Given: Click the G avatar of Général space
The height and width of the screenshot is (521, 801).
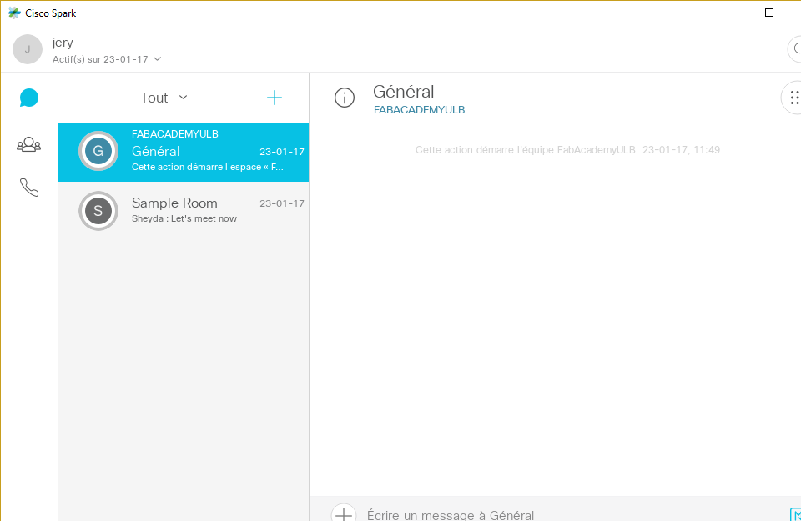Looking at the screenshot, I should 98,151.
